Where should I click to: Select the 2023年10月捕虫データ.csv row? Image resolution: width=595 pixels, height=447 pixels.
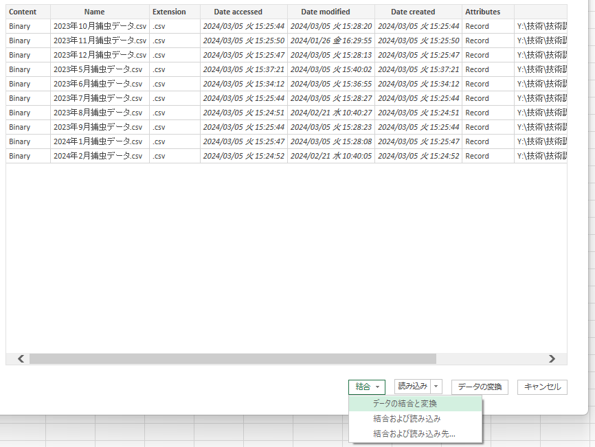click(x=100, y=26)
